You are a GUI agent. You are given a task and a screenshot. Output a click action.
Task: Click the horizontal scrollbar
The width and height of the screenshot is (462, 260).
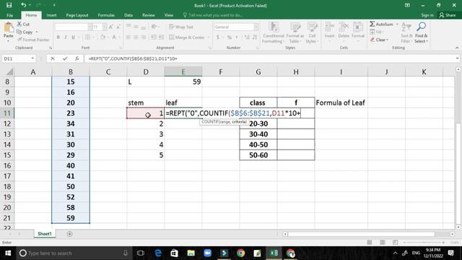tap(361, 234)
